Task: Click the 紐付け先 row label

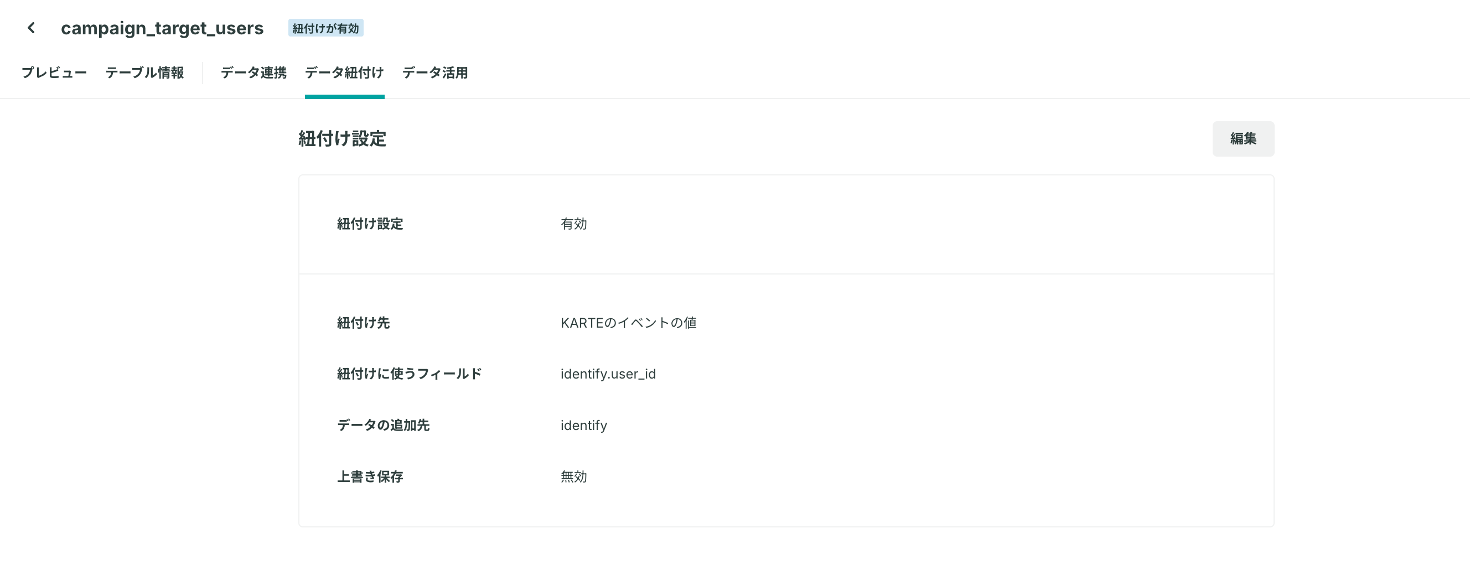Action: tap(363, 323)
